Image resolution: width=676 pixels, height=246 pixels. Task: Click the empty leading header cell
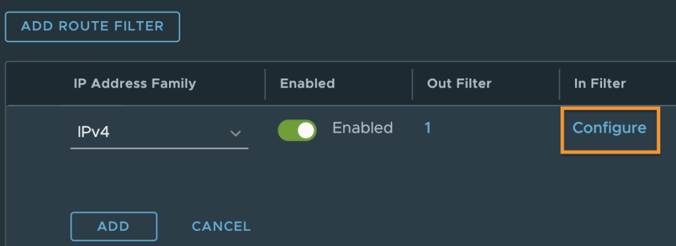coord(38,84)
